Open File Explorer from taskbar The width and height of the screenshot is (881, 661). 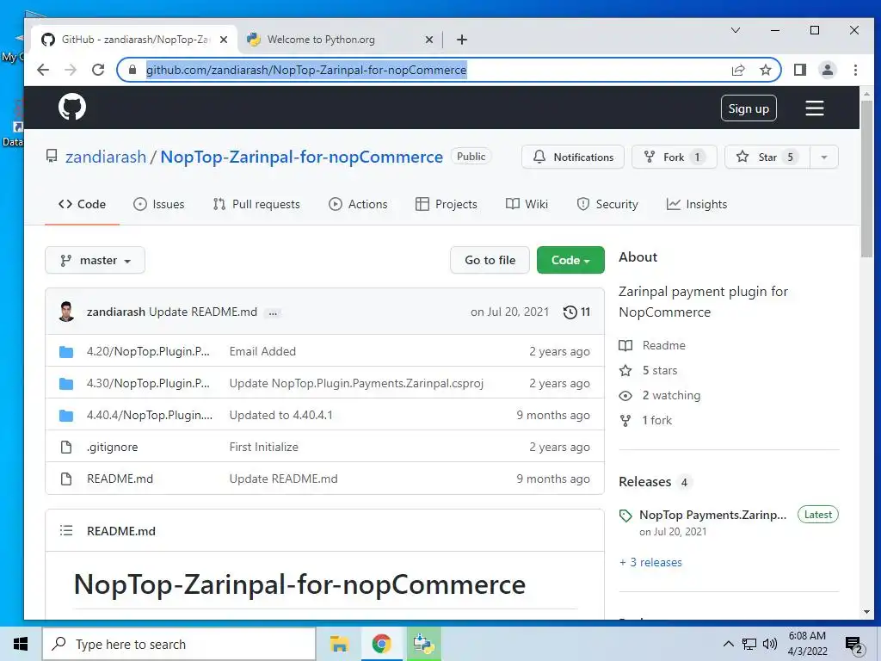coord(339,644)
